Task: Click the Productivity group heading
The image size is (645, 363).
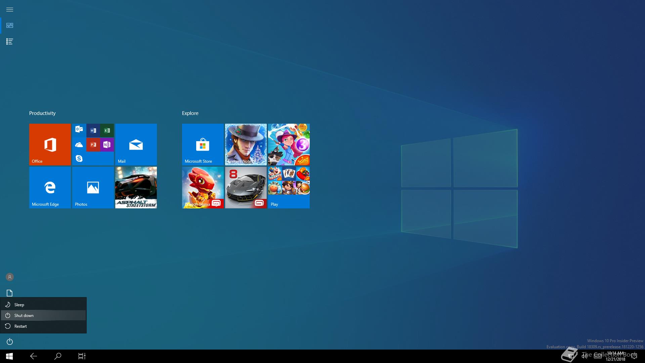Action: point(42,113)
